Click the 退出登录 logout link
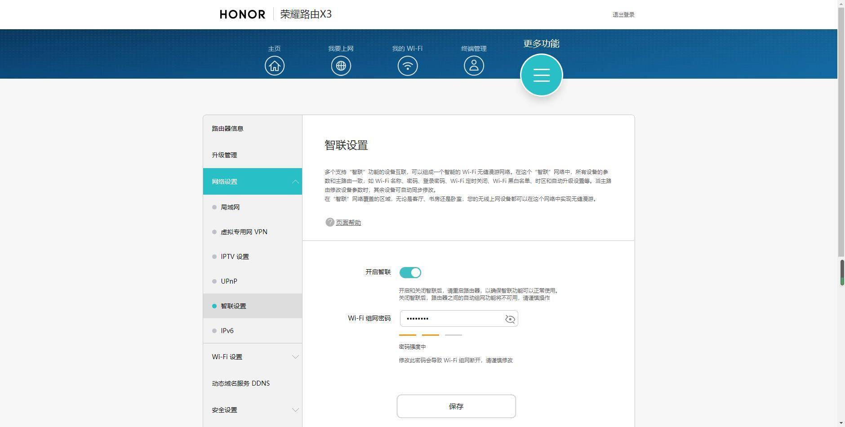 623,14
